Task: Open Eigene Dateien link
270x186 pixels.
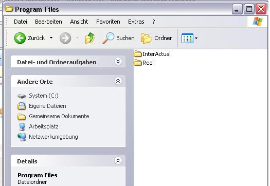Action: [47, 106]
